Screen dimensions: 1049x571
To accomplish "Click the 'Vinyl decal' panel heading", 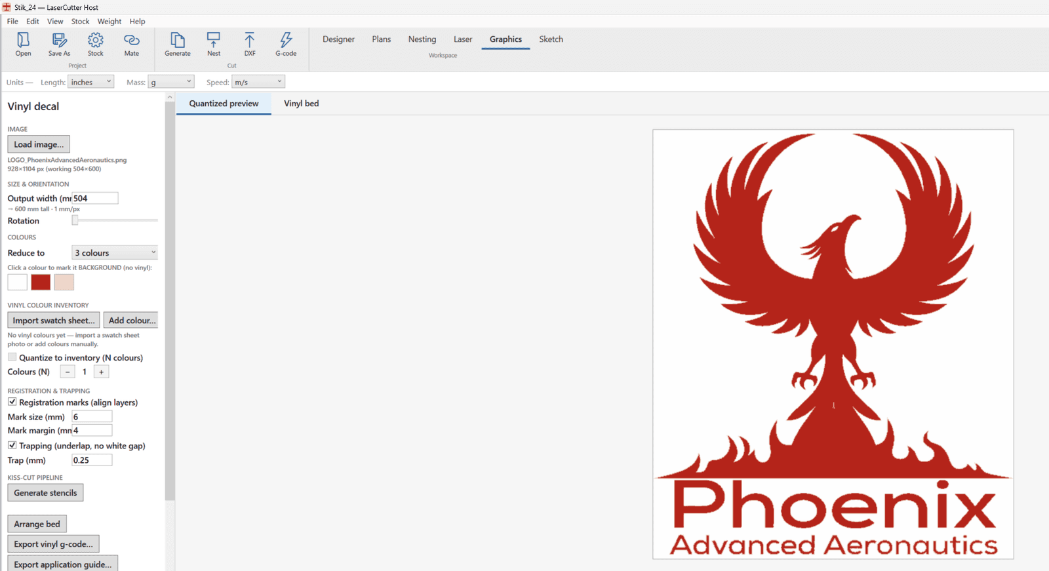I will tap(33, 106).
